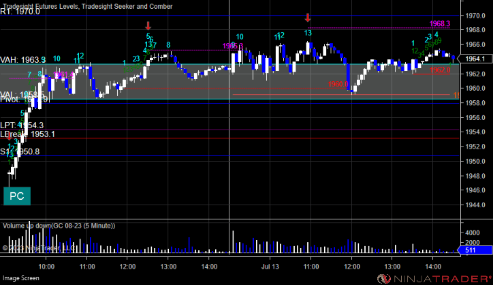The height and width of the screenshot is (285, 493).
Task: Click the Jul 13 date axis label
Action: pos(270,267)
